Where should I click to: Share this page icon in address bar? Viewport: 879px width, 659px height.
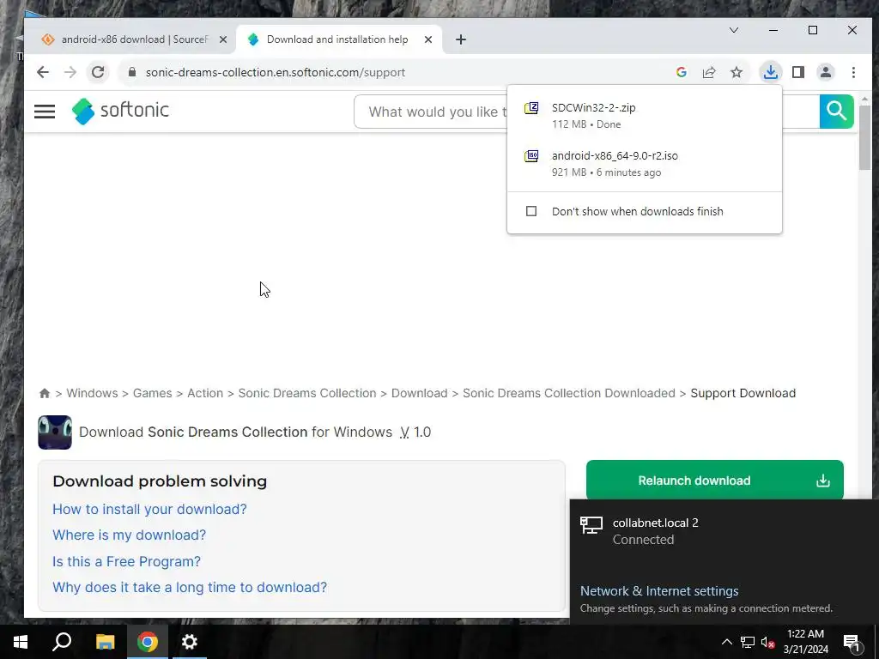pos(709,72)
